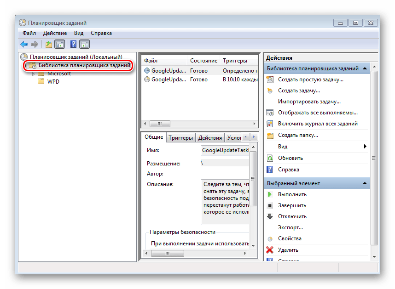Image resolution: width=395 pixels, height=289 pixels.
Task: Click the Microsoft folder icon in tree
Action: 41,74
